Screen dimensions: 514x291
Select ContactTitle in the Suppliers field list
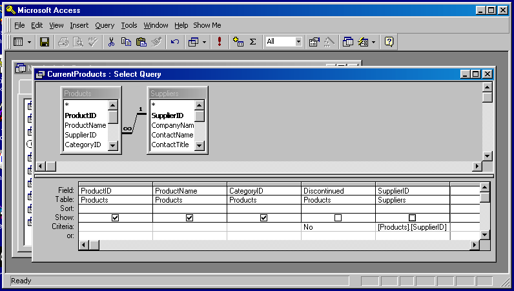pos(170,145)
